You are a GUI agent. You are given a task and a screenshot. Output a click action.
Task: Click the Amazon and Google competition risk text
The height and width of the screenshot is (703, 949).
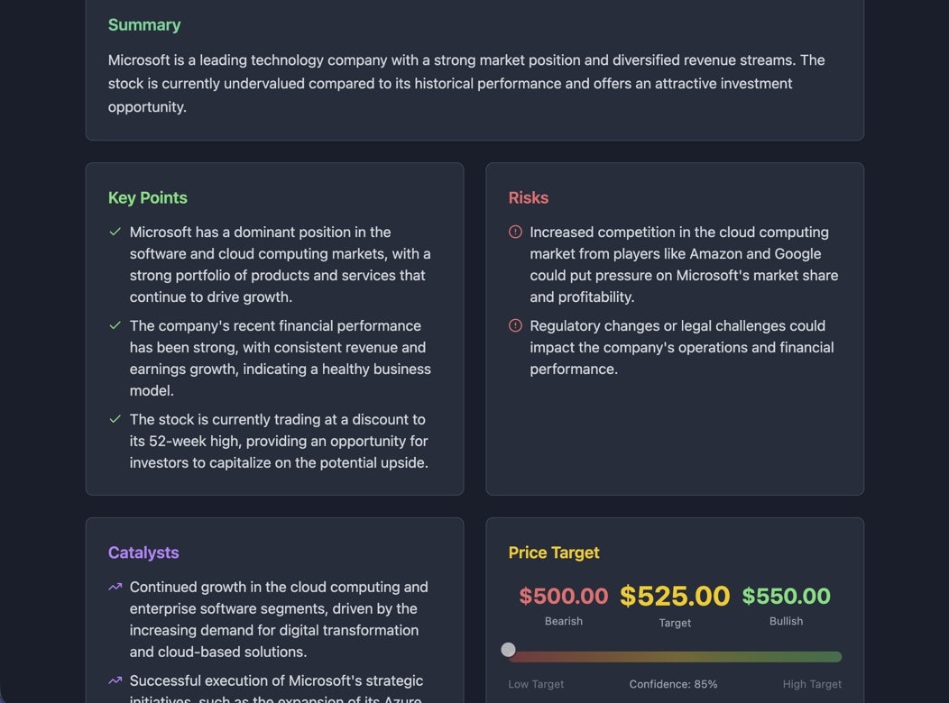pos(685,265)
